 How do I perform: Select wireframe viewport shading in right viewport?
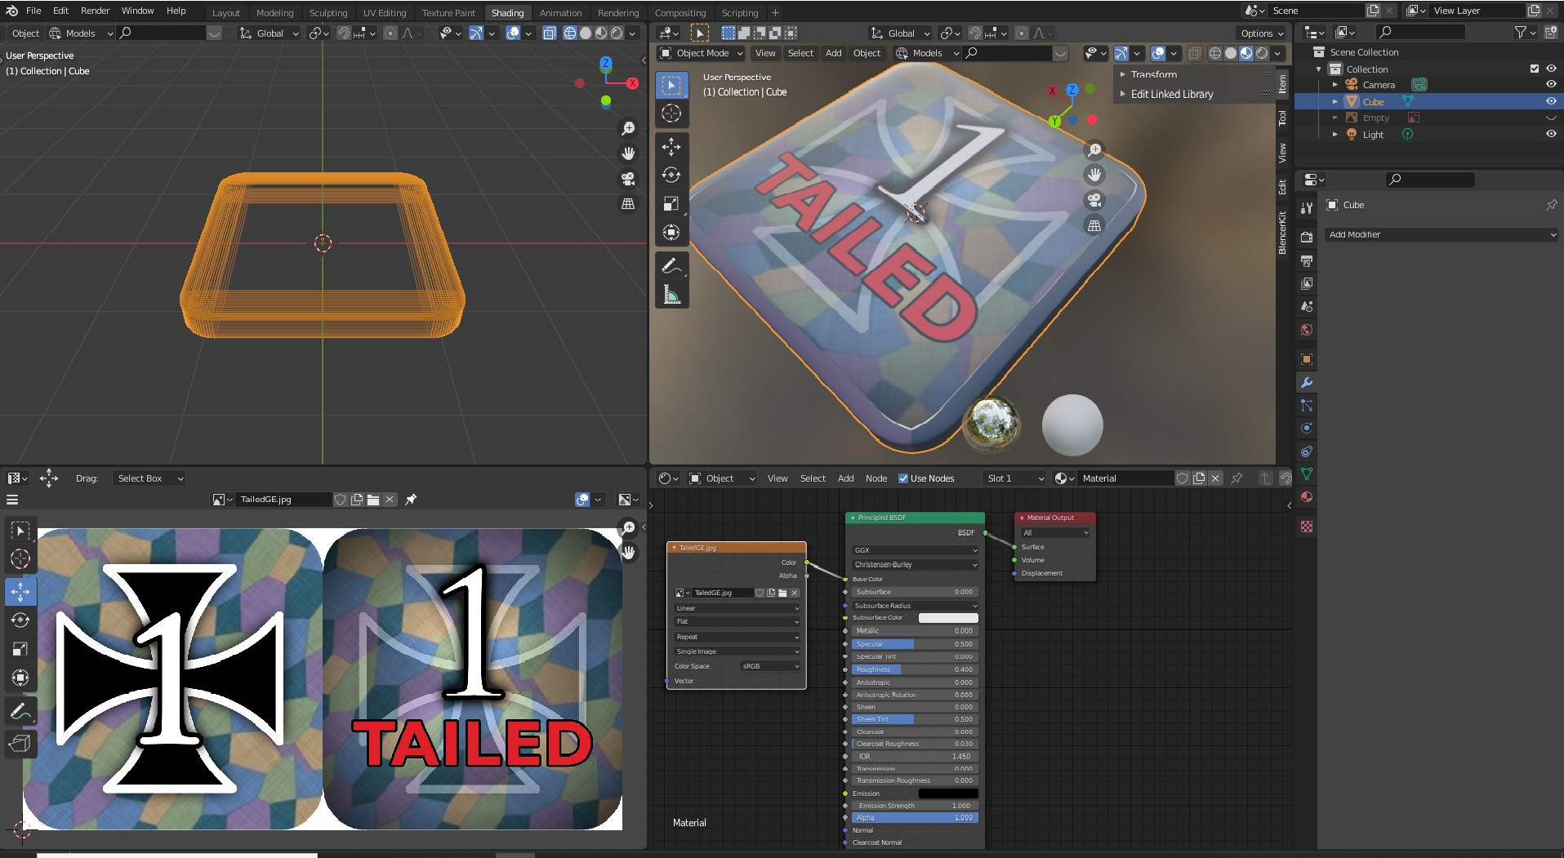[x=1214, y=53]
